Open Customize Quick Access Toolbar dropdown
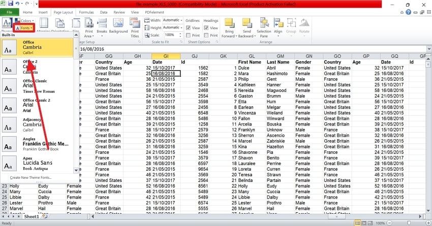Screen dimensions: 432x226 (x=37, y=4)
